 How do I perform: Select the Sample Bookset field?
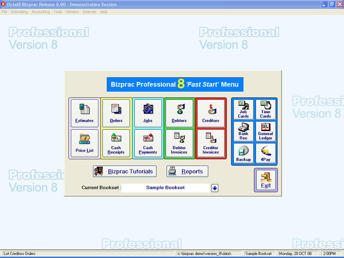(x=166, y=188)
